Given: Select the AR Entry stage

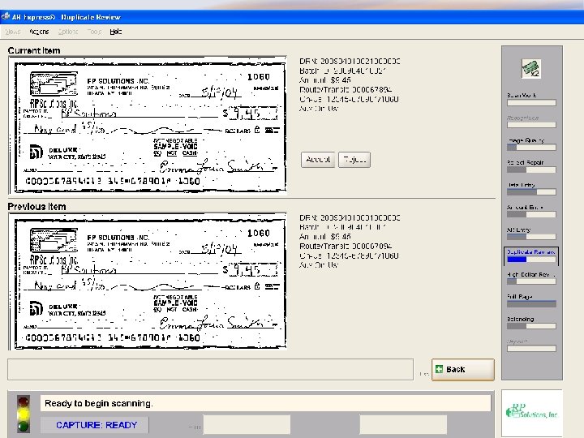Looking at the screenshot, I should pyautogui.click(x=531, y=233).
